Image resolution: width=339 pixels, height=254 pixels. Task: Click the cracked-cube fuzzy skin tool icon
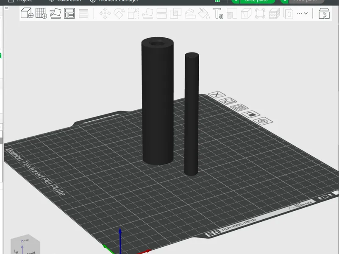click(x=246, y=14)
